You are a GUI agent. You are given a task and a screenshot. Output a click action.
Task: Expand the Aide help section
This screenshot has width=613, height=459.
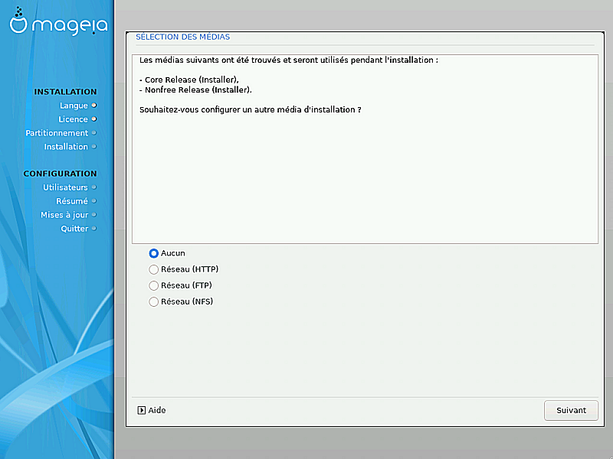coord(152,410)
